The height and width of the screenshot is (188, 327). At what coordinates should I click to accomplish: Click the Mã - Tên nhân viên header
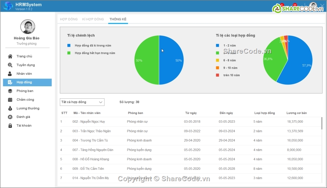point(87,113)
